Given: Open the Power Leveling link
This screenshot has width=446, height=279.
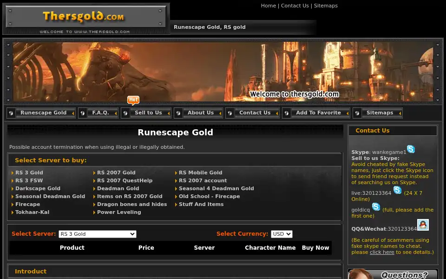Looking at the screenshot, I should pyautogui.click(x=119, y=213).
